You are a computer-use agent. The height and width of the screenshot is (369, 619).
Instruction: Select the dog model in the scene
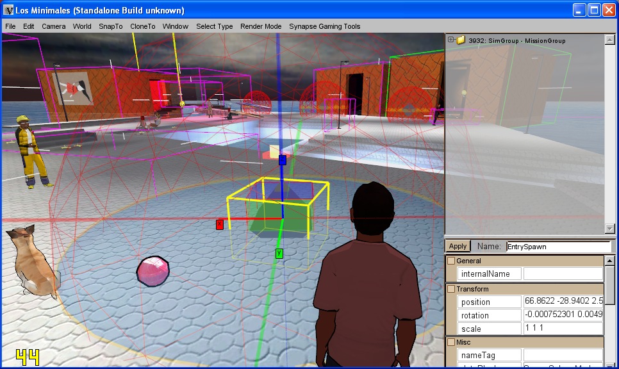pos(32,263)
